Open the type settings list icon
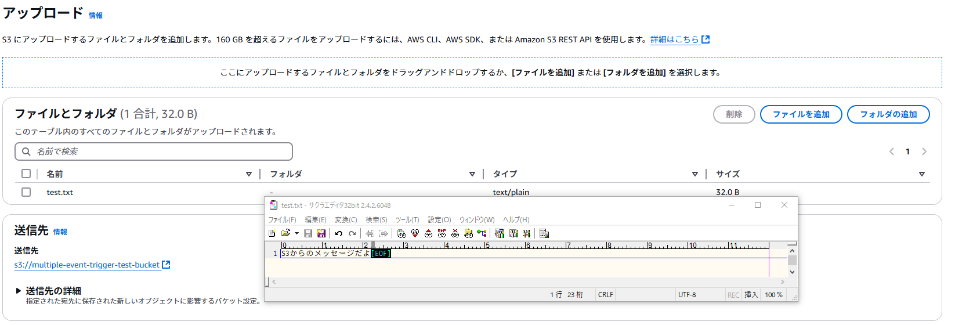The height and width of the screenshot is (325, 955). [x=500, y=233]
